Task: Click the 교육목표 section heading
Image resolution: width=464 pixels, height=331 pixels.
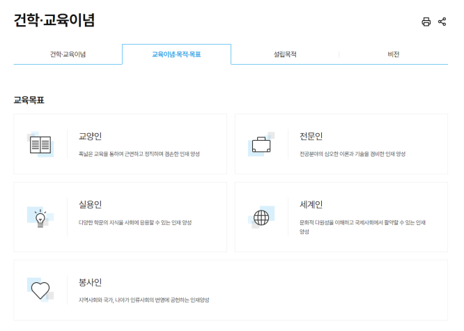Action: click(x=29, y=100)
